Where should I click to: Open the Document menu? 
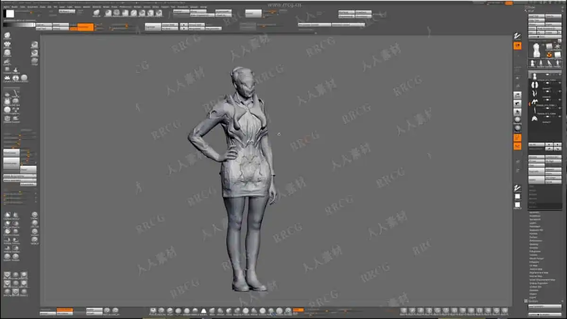[32, 7]
